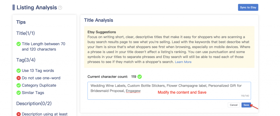Click red X beside Description using at least

[x=19, y=114]
